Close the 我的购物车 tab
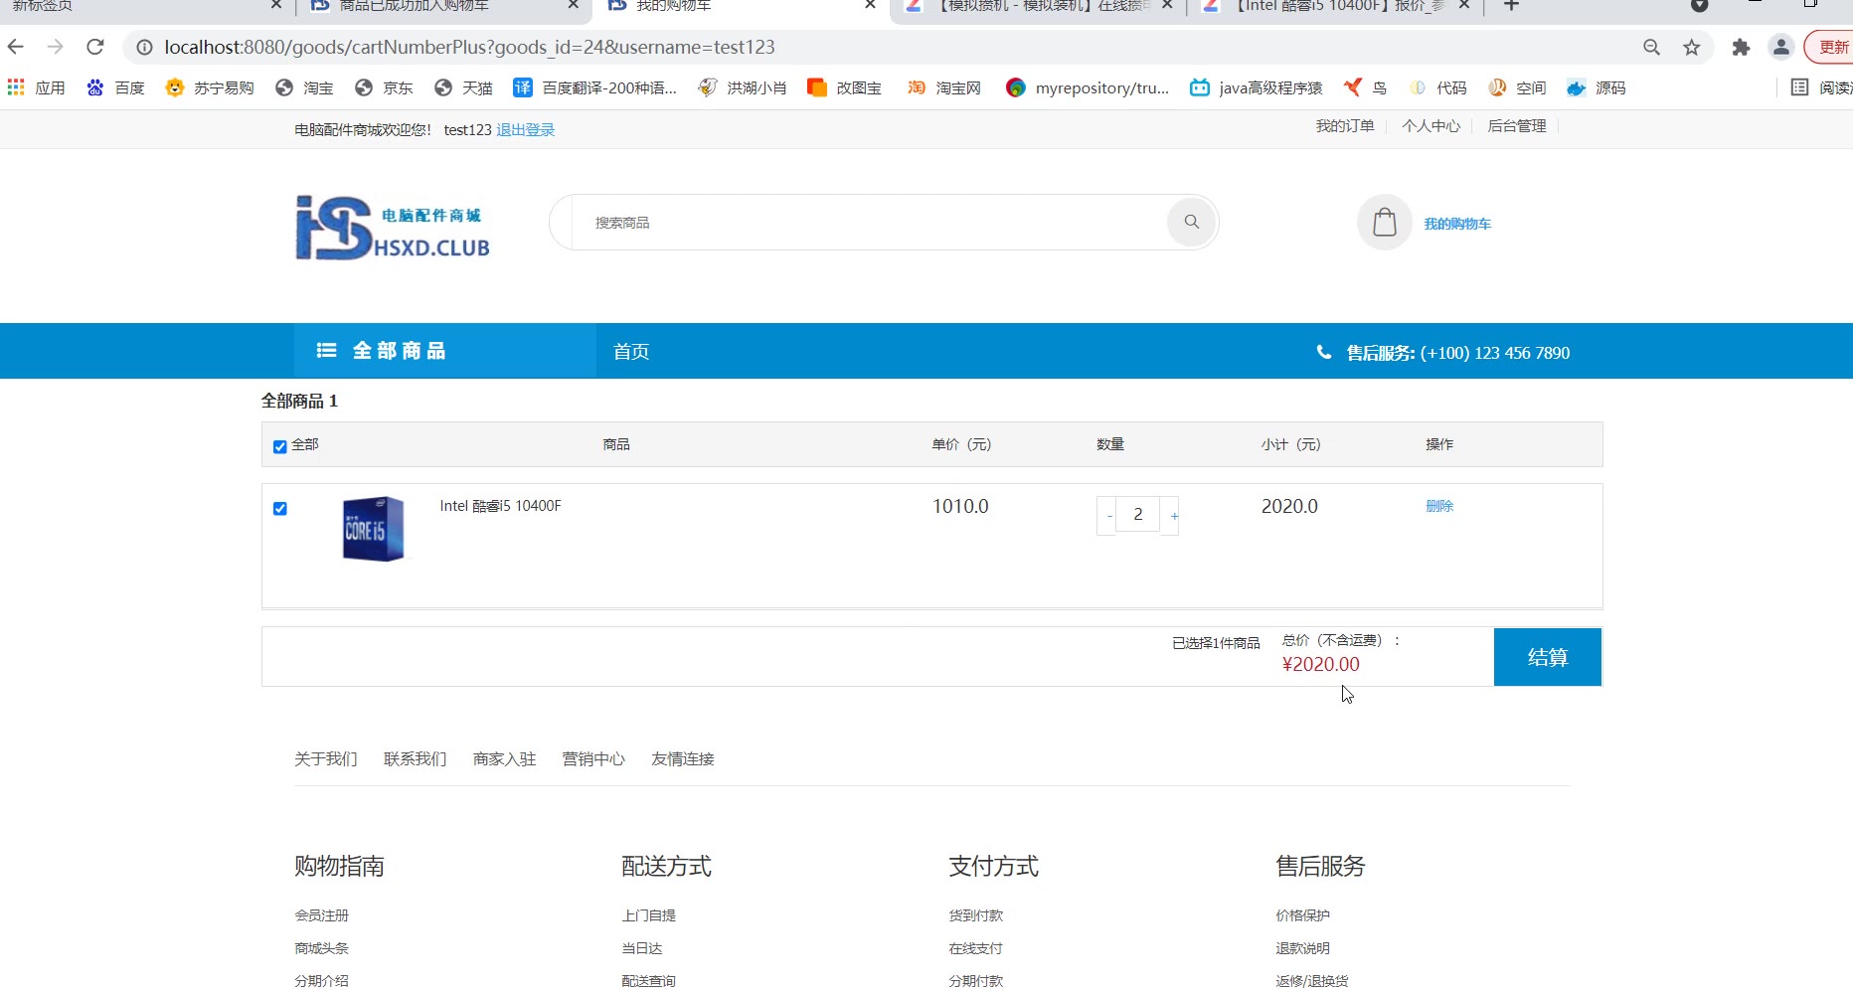 pos(870,5)
